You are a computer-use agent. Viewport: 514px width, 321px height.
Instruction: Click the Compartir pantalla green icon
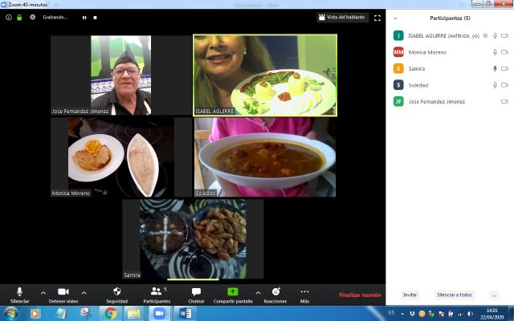(233, 292)
